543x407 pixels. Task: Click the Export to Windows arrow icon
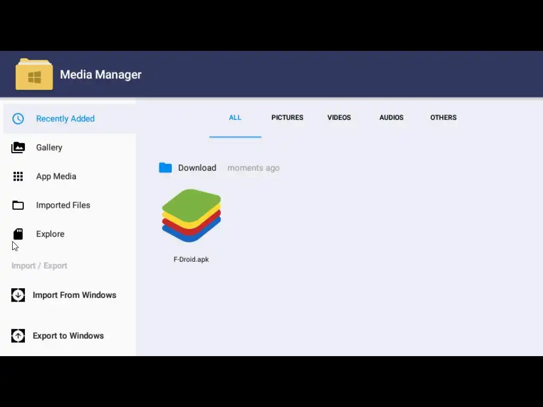[18, 335]
